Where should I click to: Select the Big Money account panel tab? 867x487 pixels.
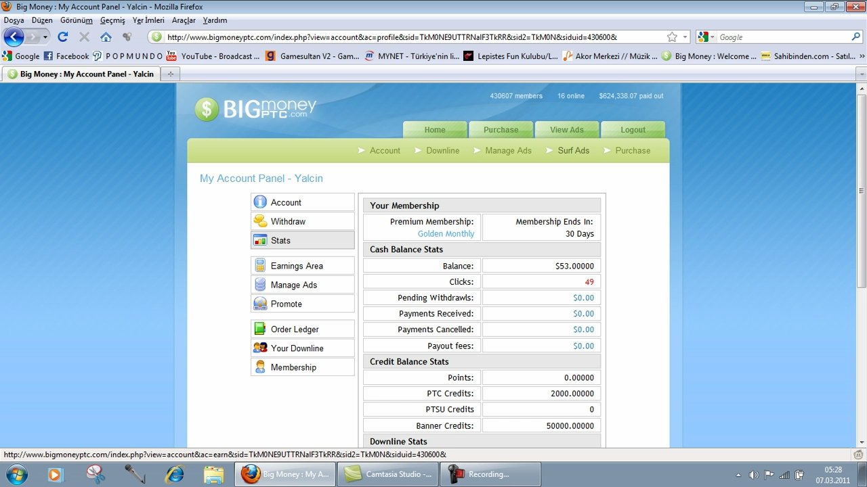81,74
